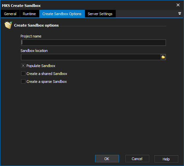Open the tab list dropdown arrow
The image size is (184, 166).
(x=179, y=13)
